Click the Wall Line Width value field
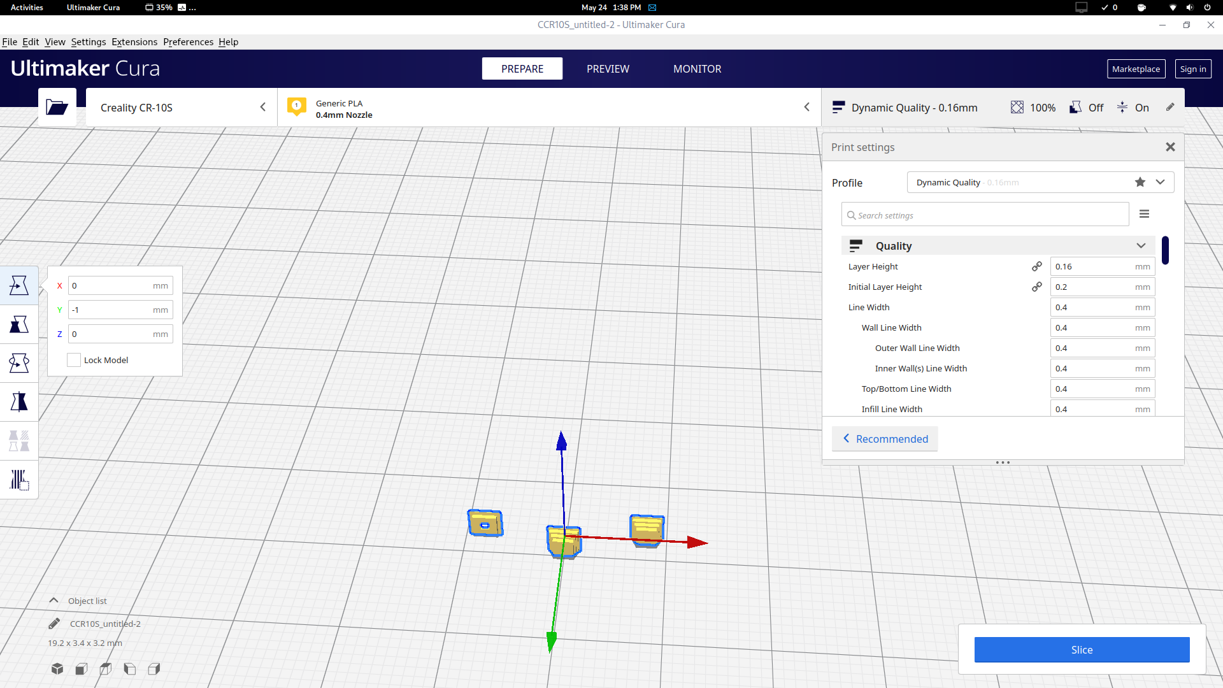The image size is (1223, 688). pos(1103,327)
